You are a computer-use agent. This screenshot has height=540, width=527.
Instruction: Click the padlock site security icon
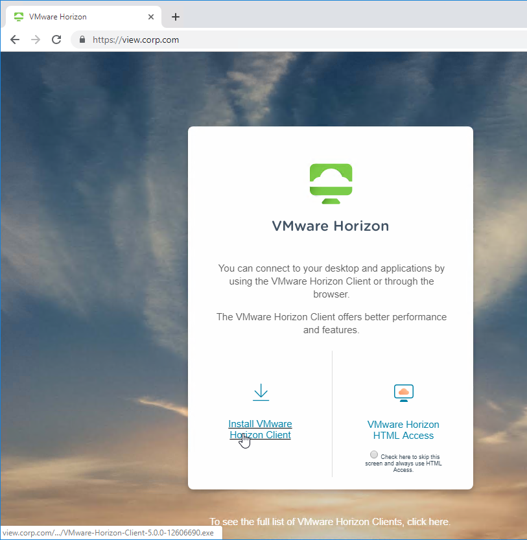(82, 40)
